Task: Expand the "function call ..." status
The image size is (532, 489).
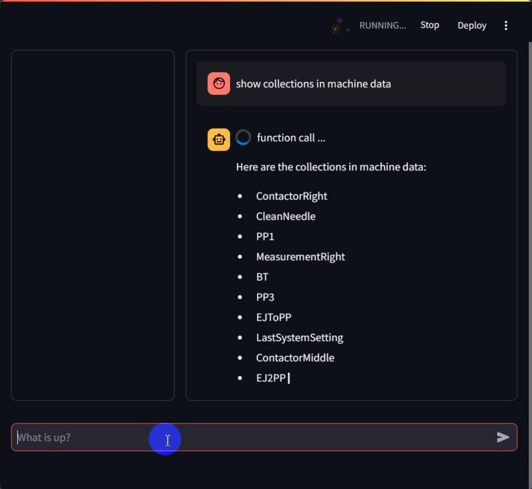Action: pyautogui.click(x=291, y=138)
